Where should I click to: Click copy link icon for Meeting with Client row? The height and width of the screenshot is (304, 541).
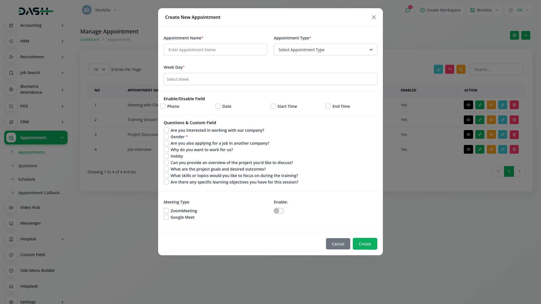pyautogui.click(x=480, y=105)
